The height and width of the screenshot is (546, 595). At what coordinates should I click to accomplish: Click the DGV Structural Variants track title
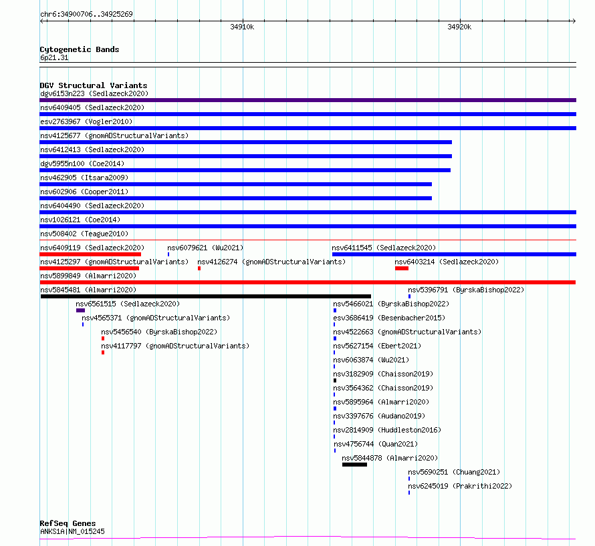point(94,85)
